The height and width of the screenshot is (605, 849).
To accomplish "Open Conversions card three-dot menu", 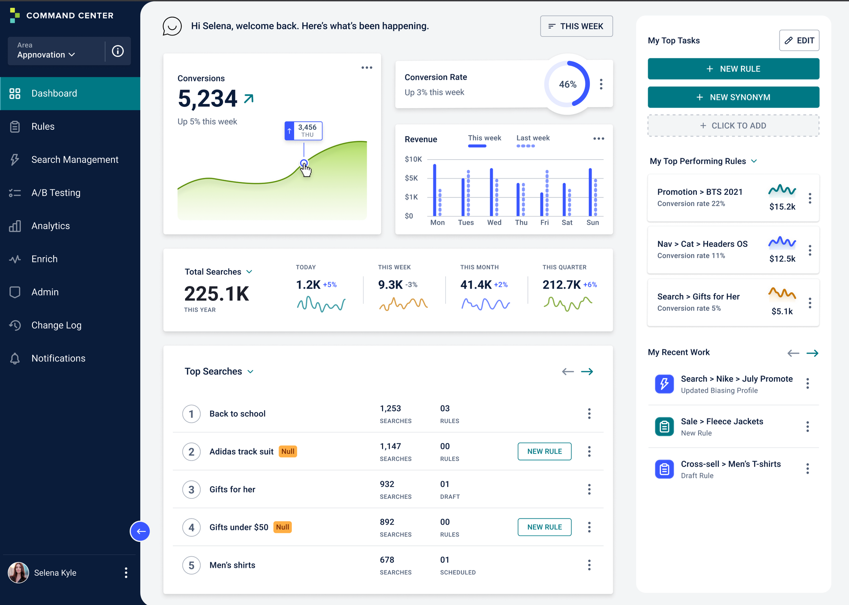I will [x=366, y=68].
